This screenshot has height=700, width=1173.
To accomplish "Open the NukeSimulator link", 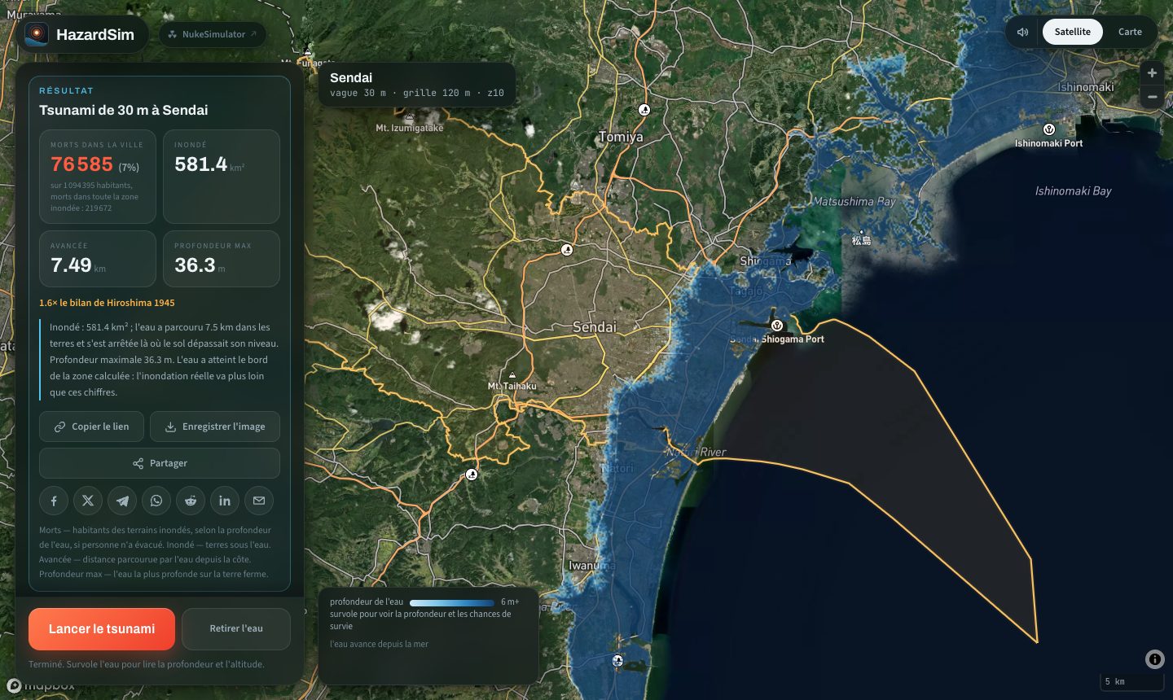I will click(212, 34).
